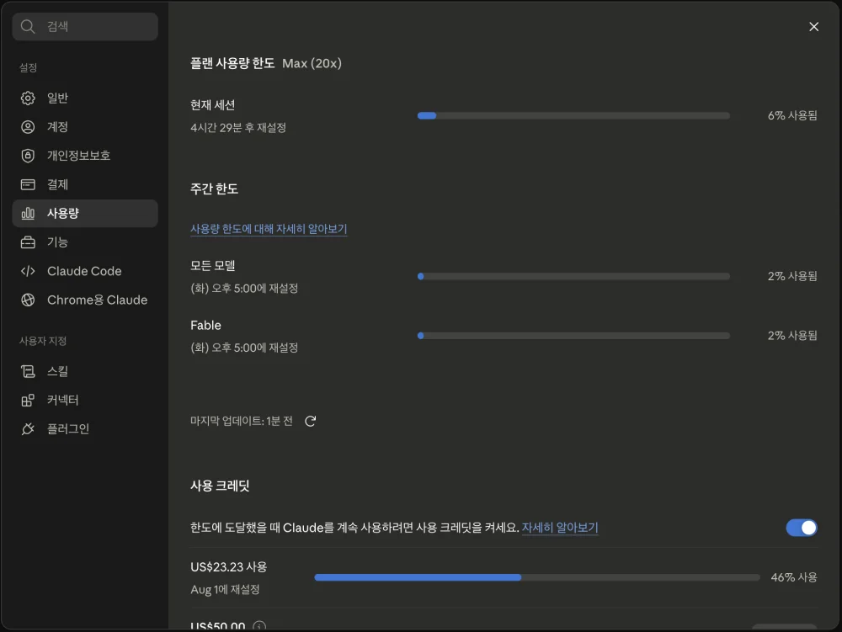Screen dimensions: 842x632
Task: Open the 일반 settings section
Action: pos(85,98)
